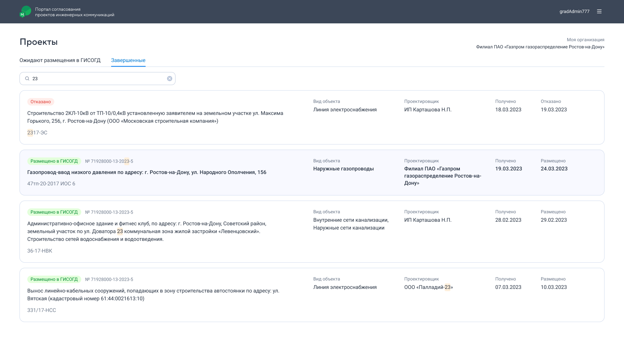Click Моя организация label
The width and height of the screenshot is (624, 348).
click(586, 40)
